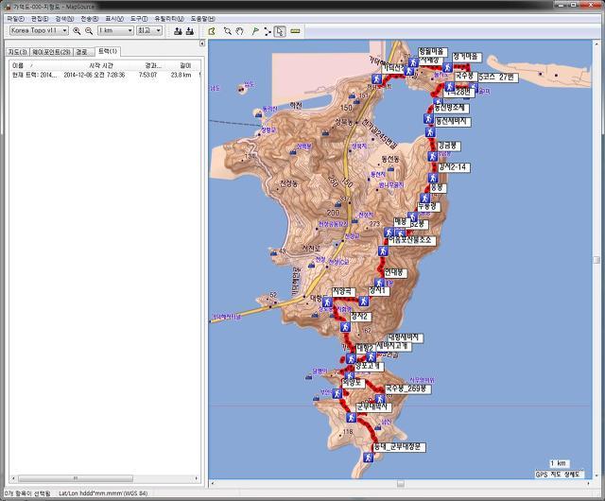Open the 전송(R) menu

click(x=89, y=19)
